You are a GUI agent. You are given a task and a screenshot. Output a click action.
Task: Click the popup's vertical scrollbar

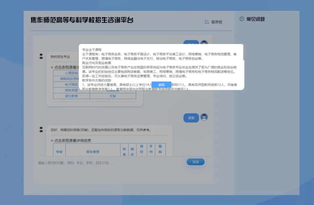(243, 52)
